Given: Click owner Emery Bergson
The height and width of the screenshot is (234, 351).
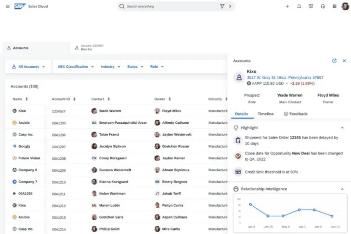Looking at the screenshot, I should 174,182.
